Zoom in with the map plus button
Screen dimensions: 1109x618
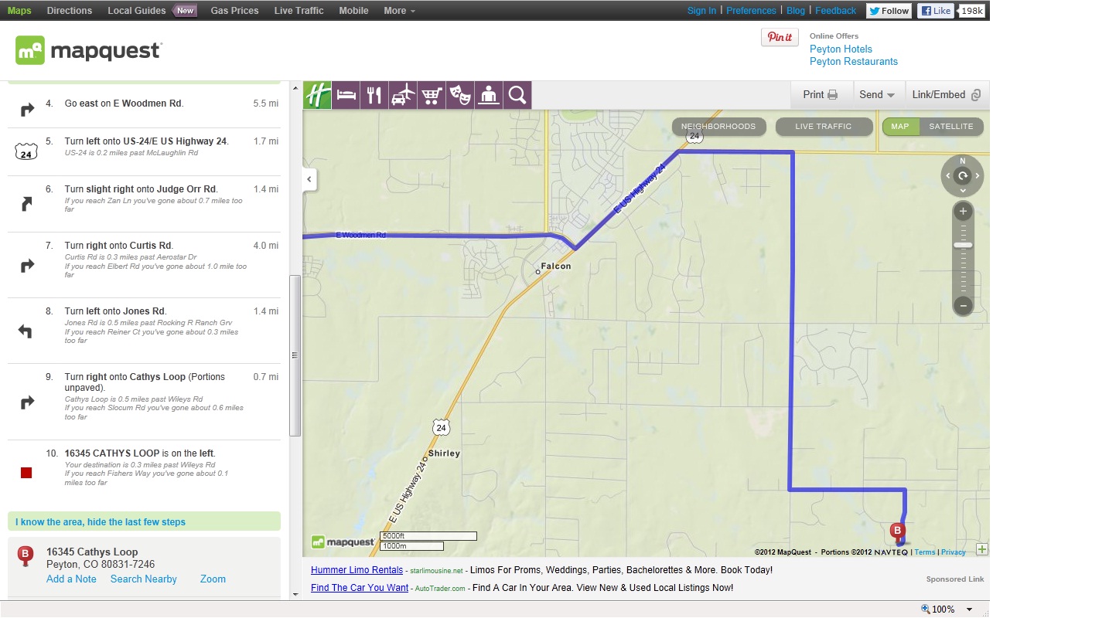pos(963,212)
